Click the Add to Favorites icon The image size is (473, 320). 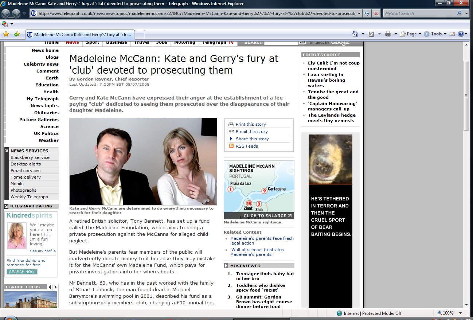point(17,34)
